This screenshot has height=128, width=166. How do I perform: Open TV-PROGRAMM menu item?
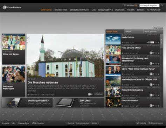pyautogui.click(x=154, y=10)
